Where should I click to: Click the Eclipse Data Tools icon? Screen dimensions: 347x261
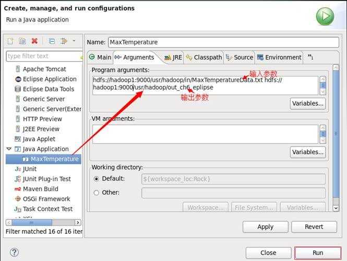(x=18, y=89)
